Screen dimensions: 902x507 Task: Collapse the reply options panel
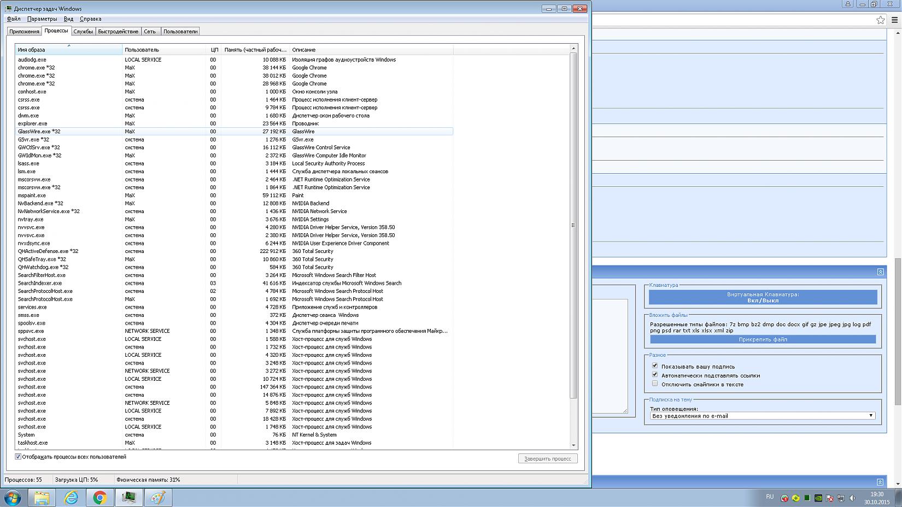pos(880,272)
